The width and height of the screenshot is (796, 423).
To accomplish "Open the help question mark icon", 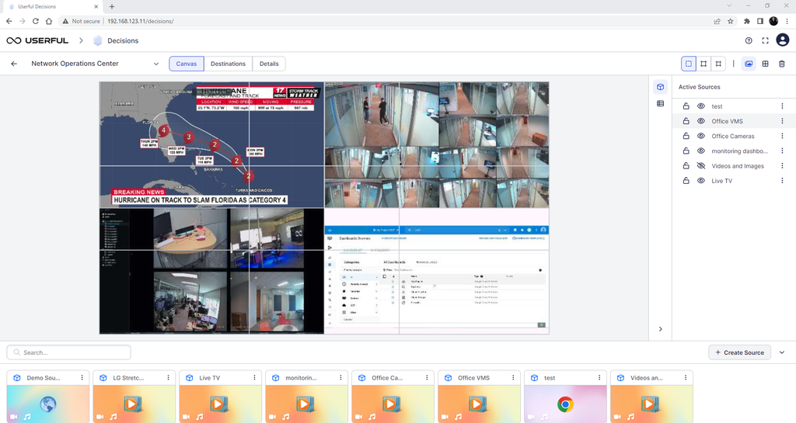I will [749, 40].
